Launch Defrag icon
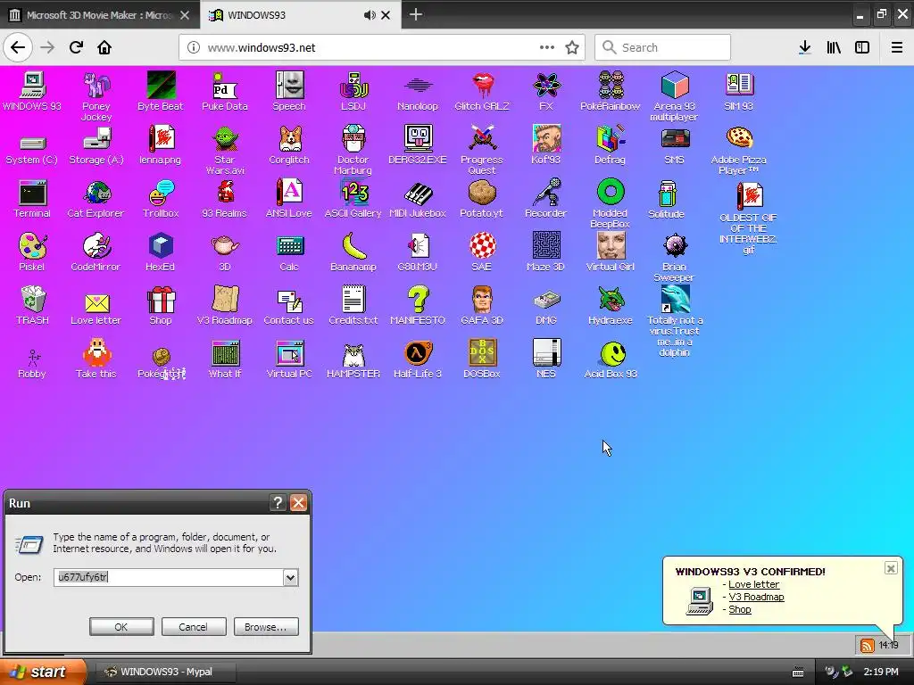The height and width of the screenshot is (685, 914). click(611, 139)
